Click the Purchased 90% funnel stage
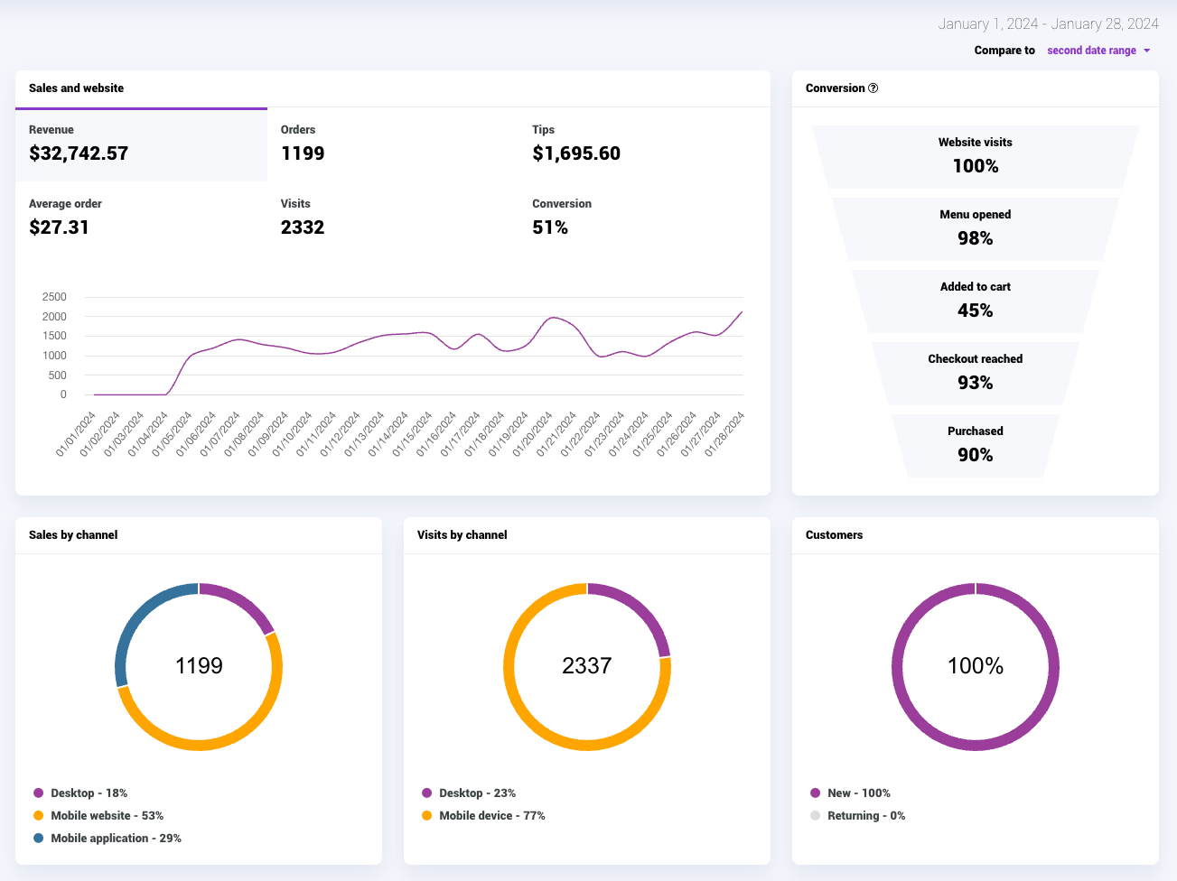This screenshot has height=881, width=1177. click(976, 446)
